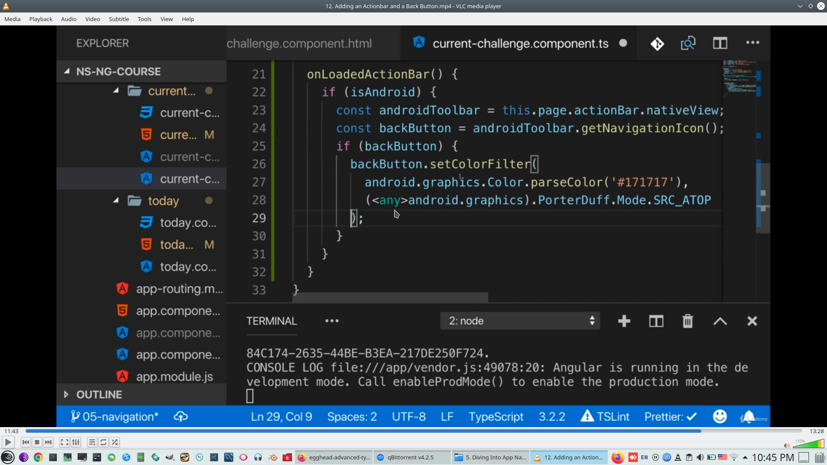This screenshot has width=827, height=465.
Task: Toggle loop repeat mode
Action: (103, 442)
